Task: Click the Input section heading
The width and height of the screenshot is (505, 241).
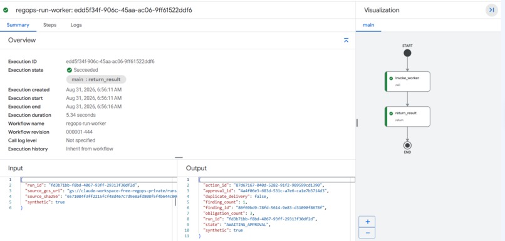Action: pos(16,168)
